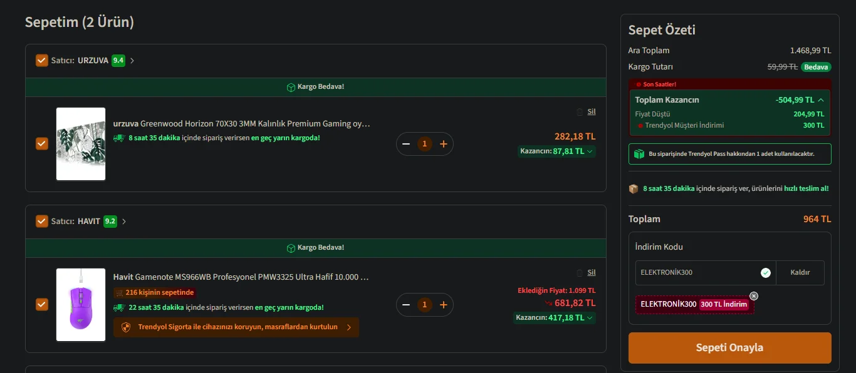
Task: Uncheck the Greenwood mousepad item checkbox
Action: tap(42, 144)
